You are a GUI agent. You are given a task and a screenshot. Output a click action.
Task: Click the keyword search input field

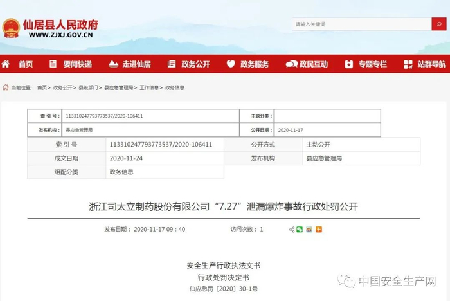362,24
